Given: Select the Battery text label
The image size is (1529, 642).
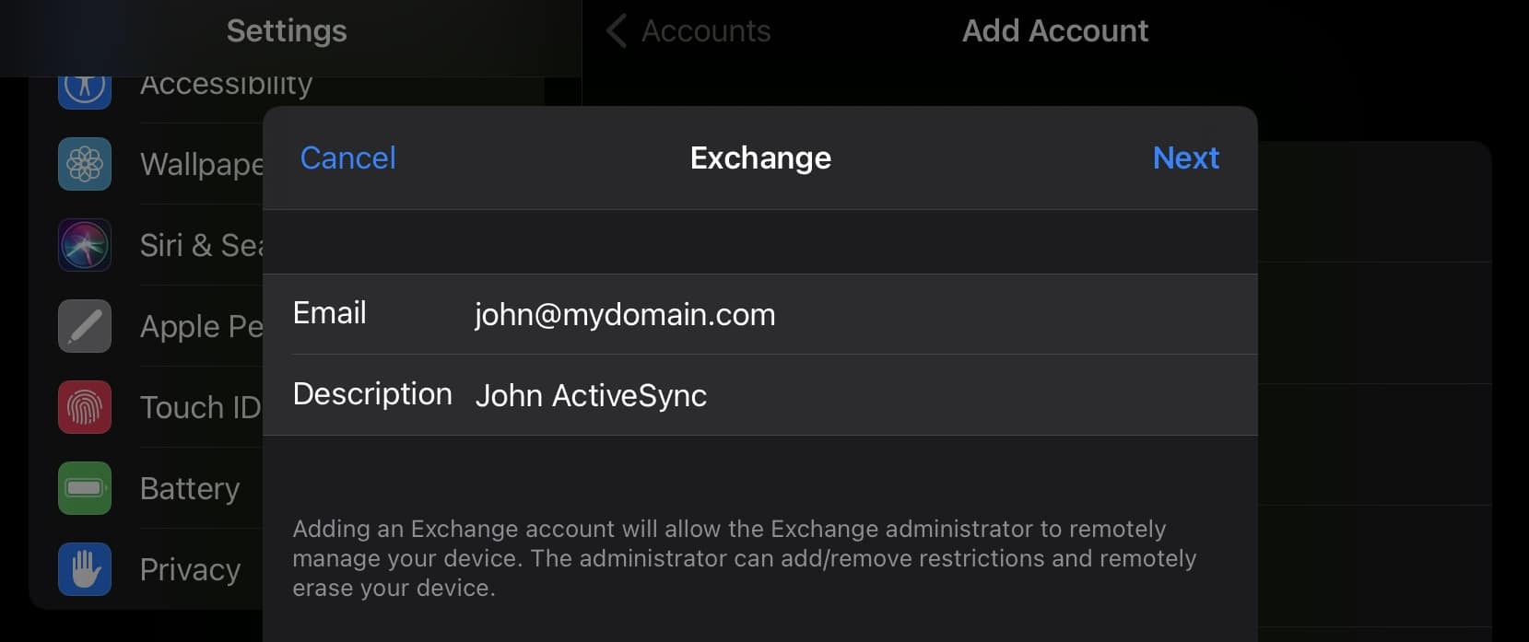Looking at the screenshot, I should (190, 489).
